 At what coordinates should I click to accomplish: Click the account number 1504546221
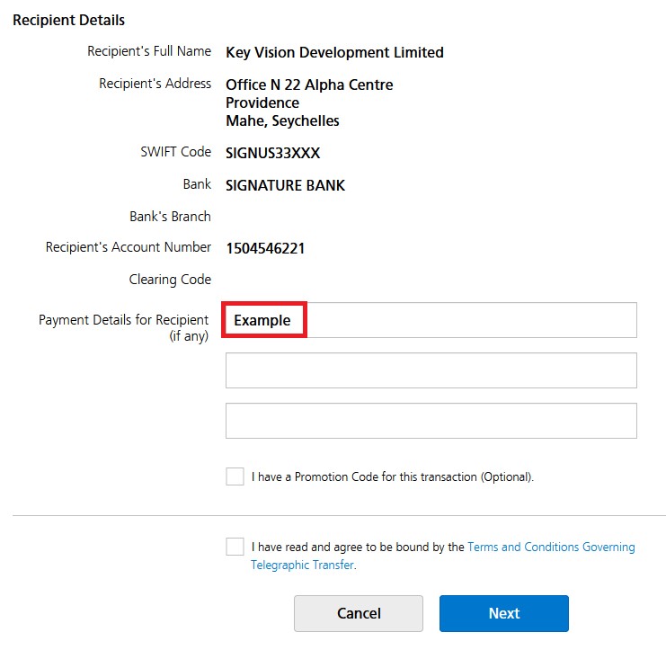(265, 248)
